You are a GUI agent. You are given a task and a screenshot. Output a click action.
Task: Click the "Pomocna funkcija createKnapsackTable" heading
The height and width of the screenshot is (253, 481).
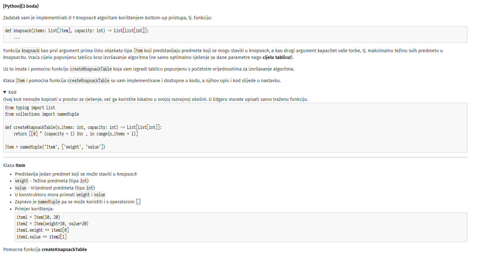pos(45,249)
